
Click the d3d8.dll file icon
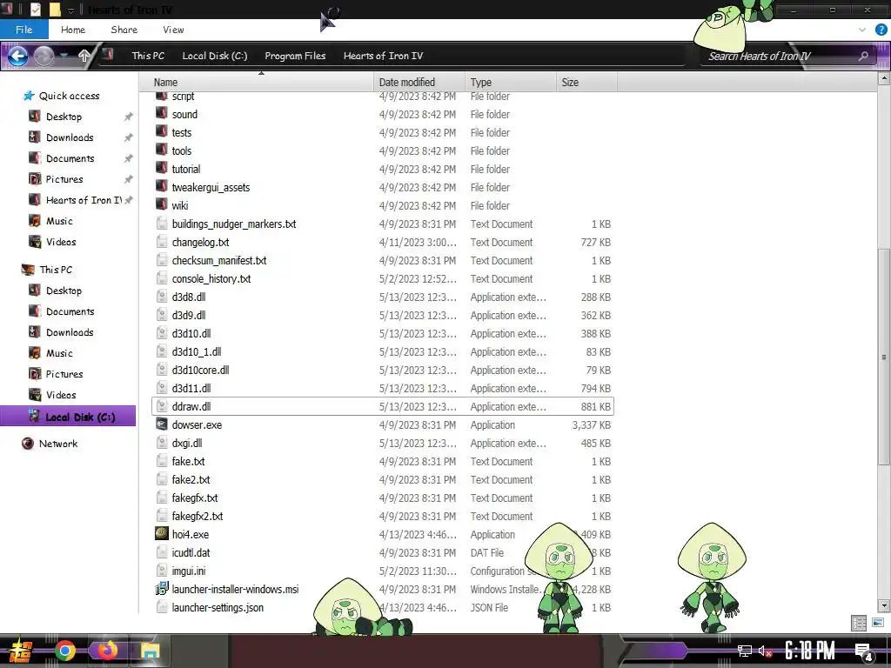(162, 297)
